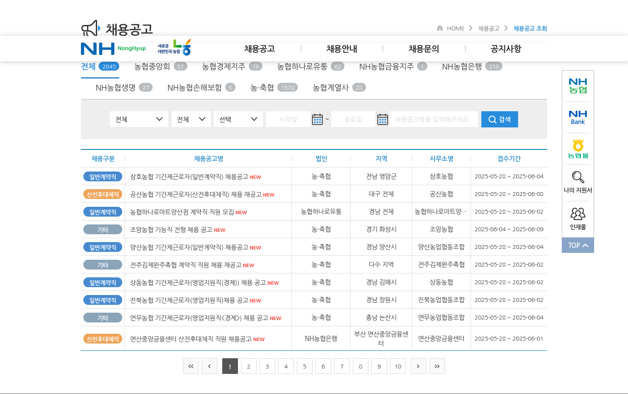Open 연산중앙금융센터 산전후대체직 채용공고
The image size is (628, 394).
(191, 339)
